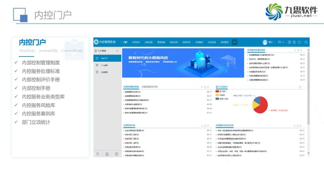Collapse the 门户管理 sidebar with hamburger icon
The width and height of the screenshot is (324, 181).
tap(117, 51)
